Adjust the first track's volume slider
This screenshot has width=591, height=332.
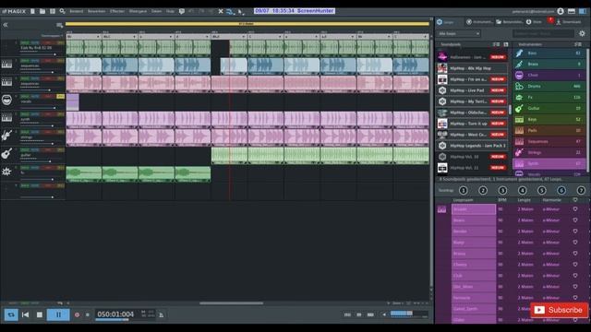[38, 54]
